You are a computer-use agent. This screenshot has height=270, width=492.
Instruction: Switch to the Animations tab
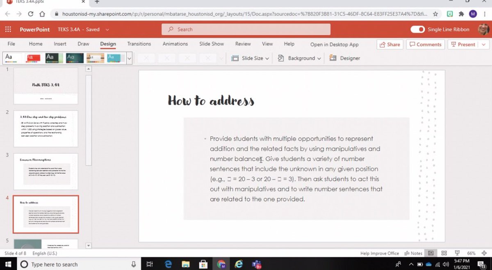click(175, 44)
